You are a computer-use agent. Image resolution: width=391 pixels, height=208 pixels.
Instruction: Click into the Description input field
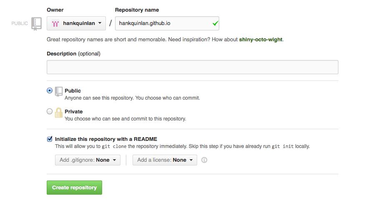(x=192, y=67)
